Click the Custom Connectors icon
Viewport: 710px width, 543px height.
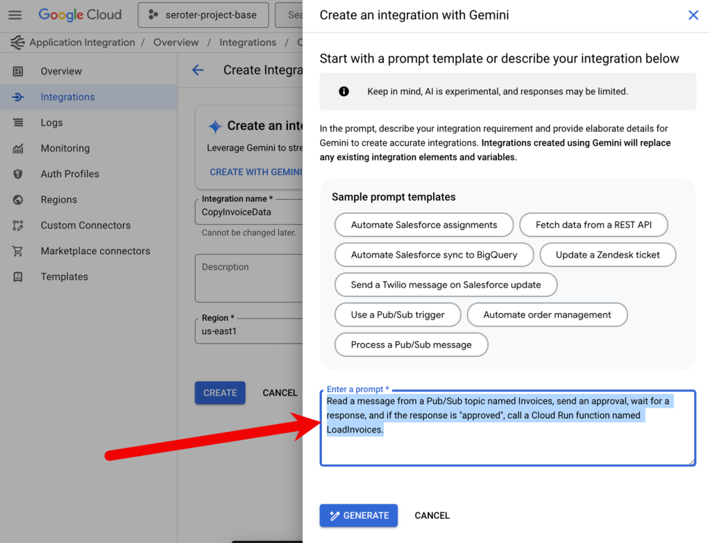pos(18,226)
